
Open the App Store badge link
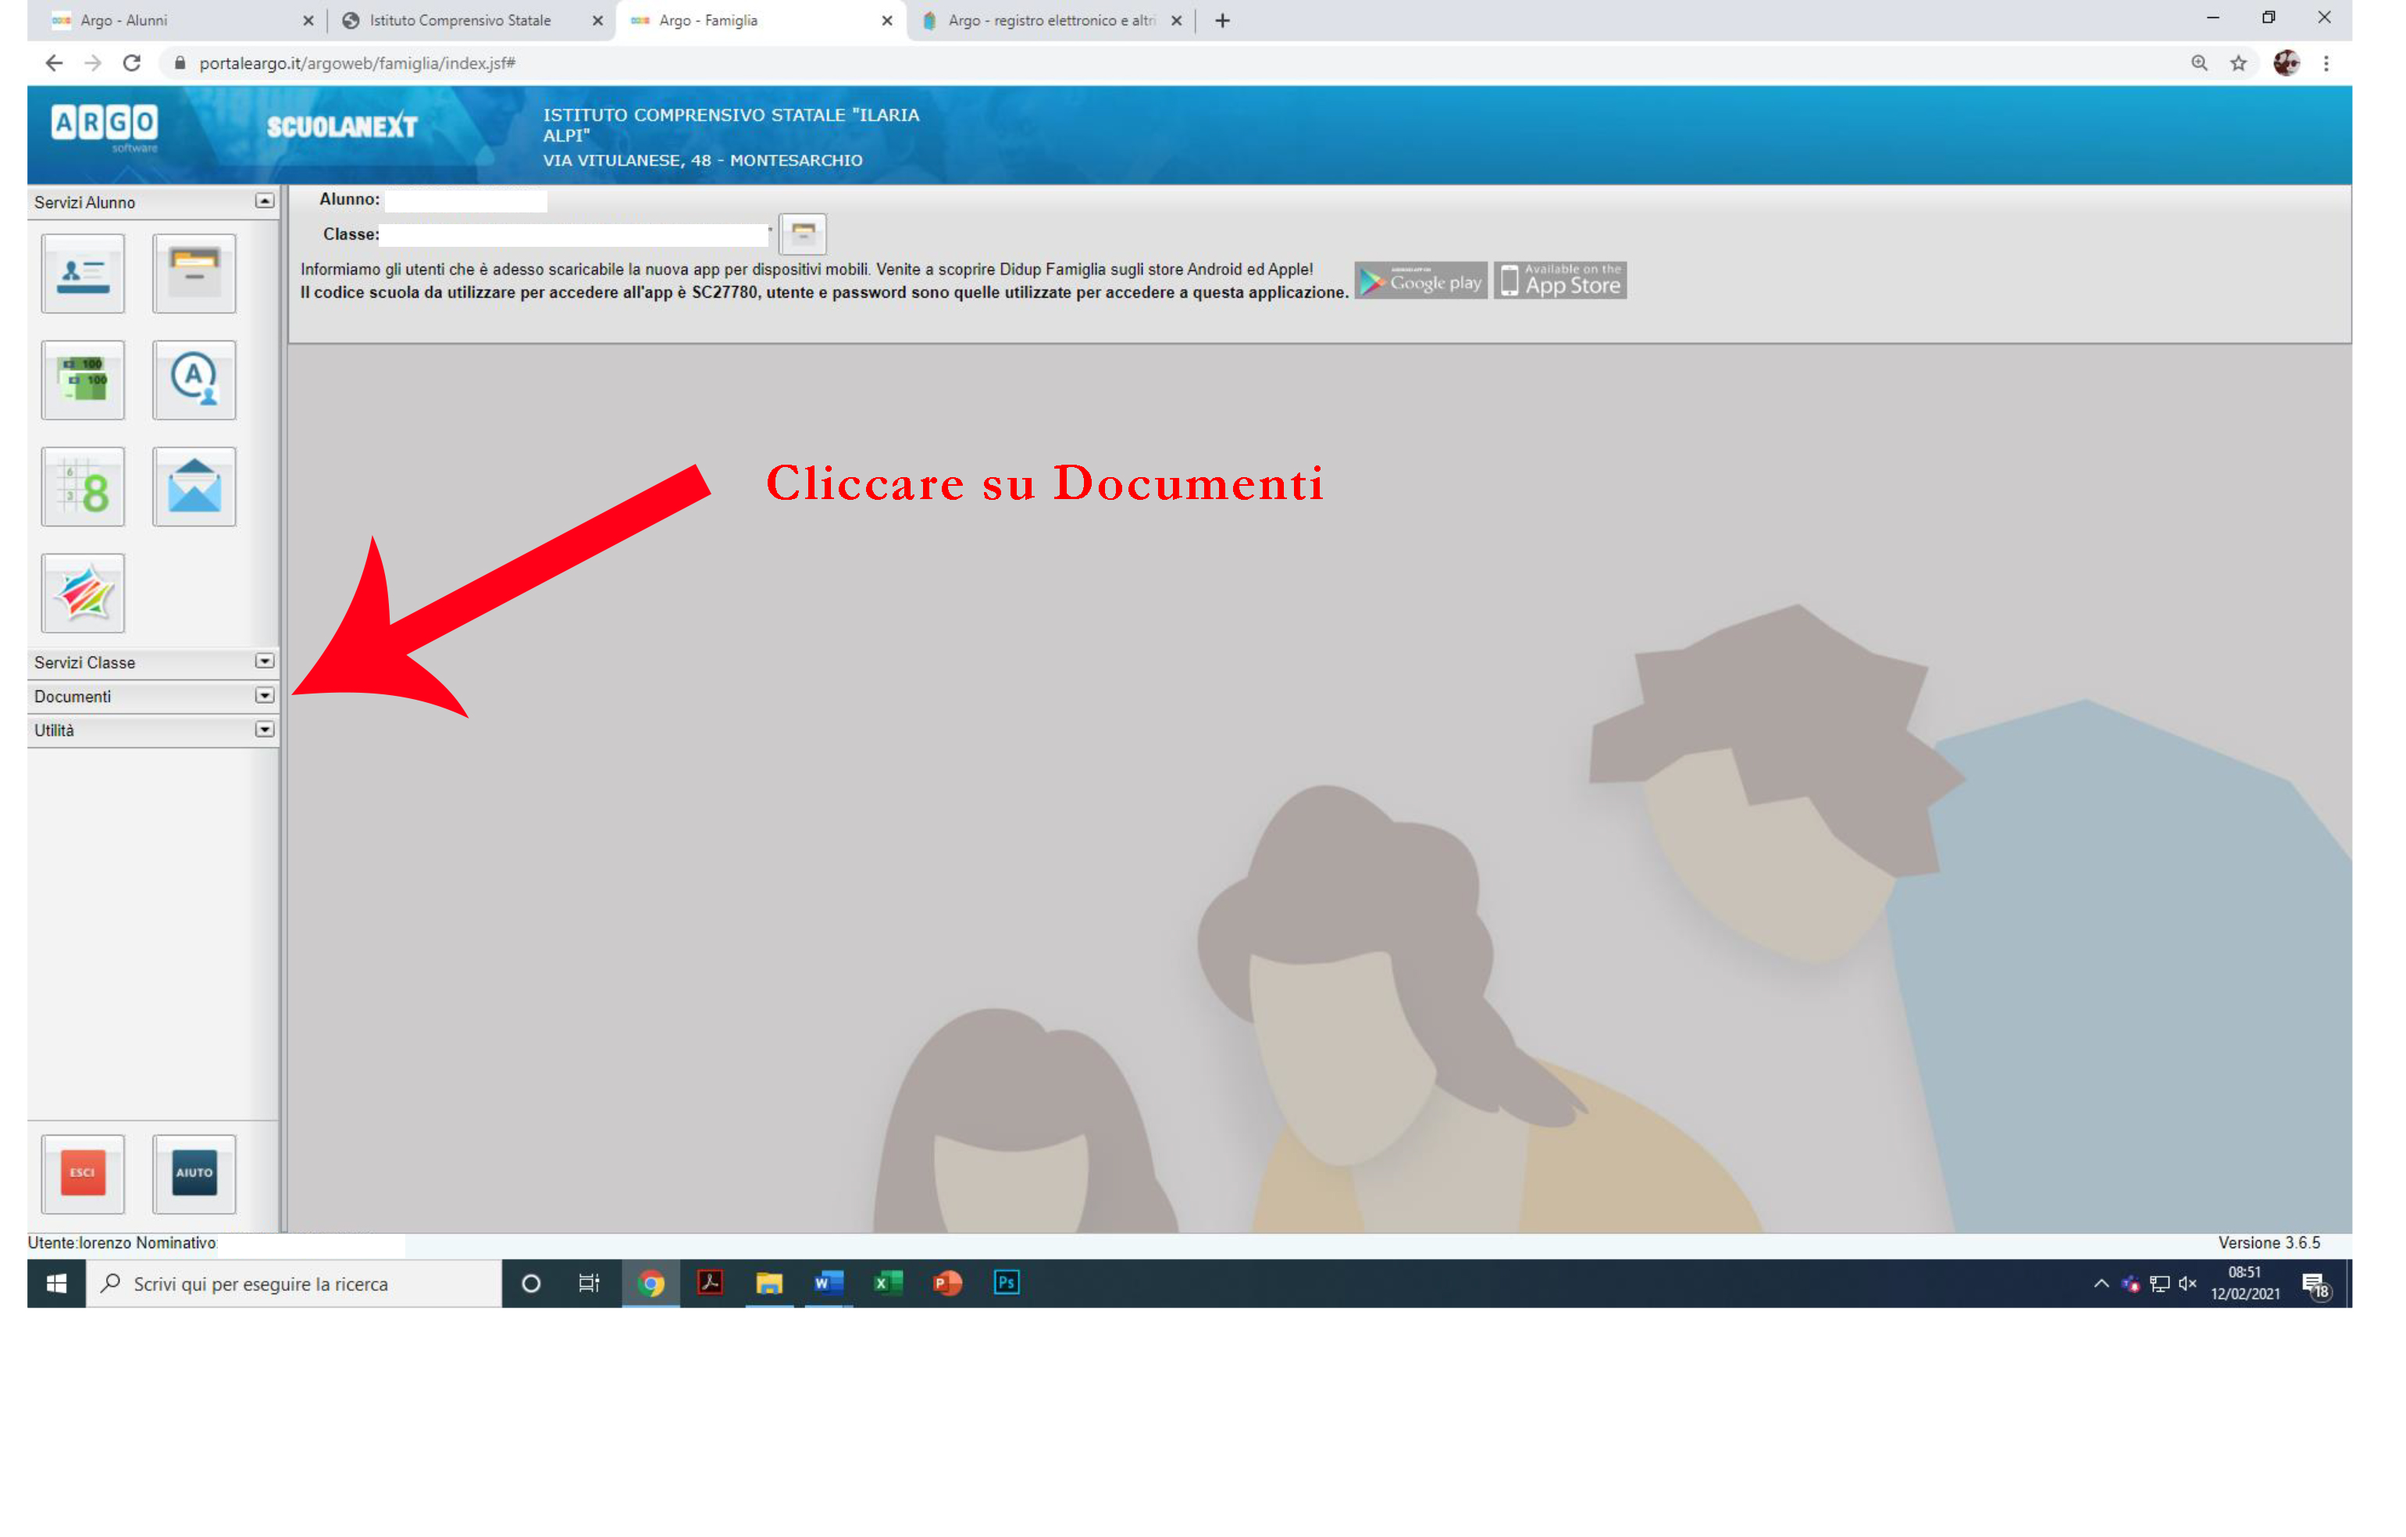click(1559, 281)
